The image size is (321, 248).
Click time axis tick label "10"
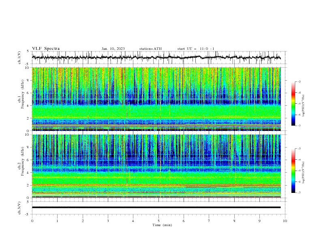(x=285, y=221)
